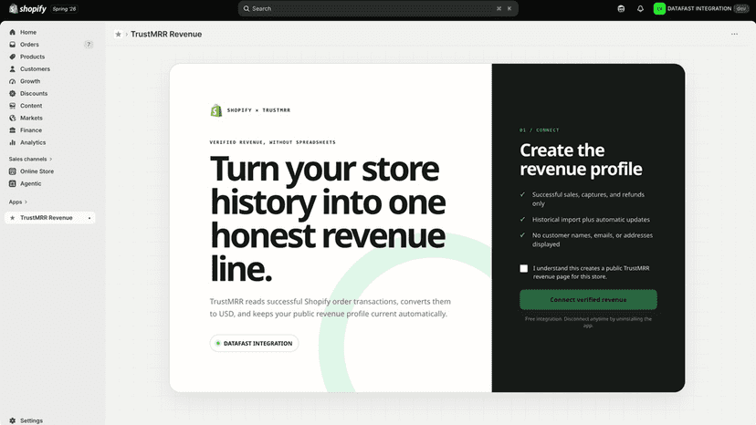Click the Shopify logo in top bar

(x=27, y=9)
